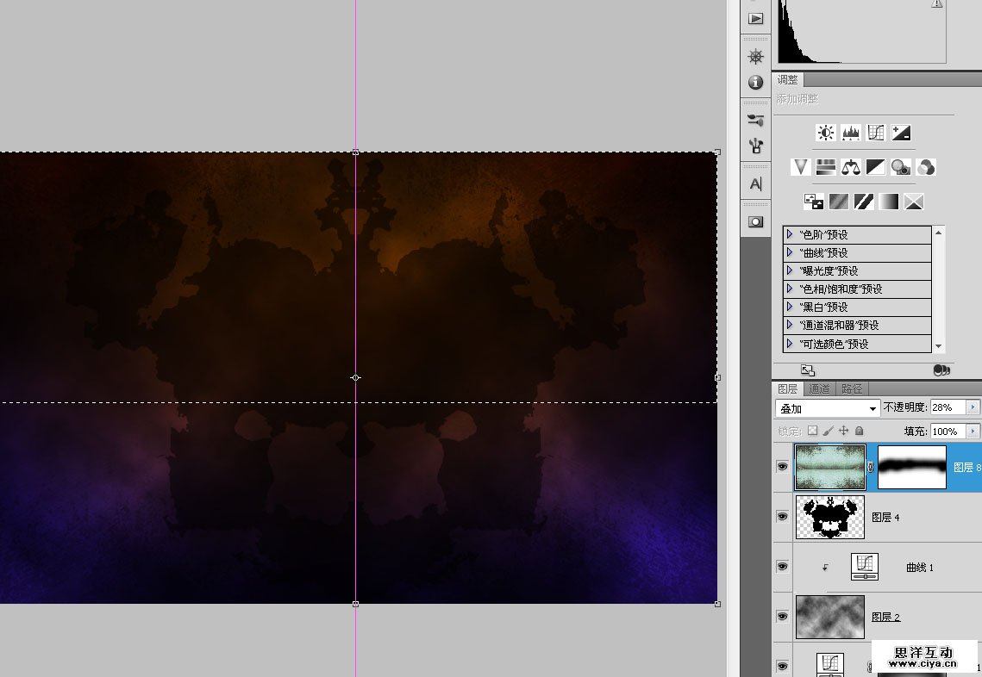This screenshot has height=677, width=982.
Task: Toggle visibility of 图层 4
Action: pyautogui.click(x=782, y=517)
